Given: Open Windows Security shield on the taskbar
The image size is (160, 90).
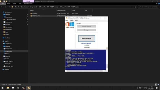Looking at the screenshot, I should 13,88.
